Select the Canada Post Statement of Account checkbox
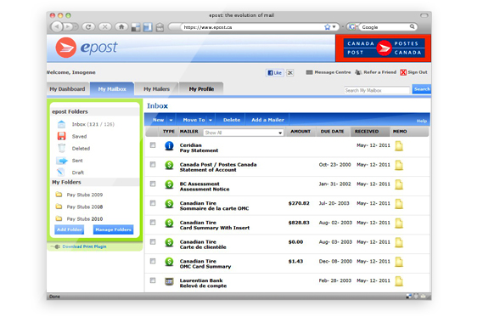Screen dimensions: 483x317 (153, 164)
